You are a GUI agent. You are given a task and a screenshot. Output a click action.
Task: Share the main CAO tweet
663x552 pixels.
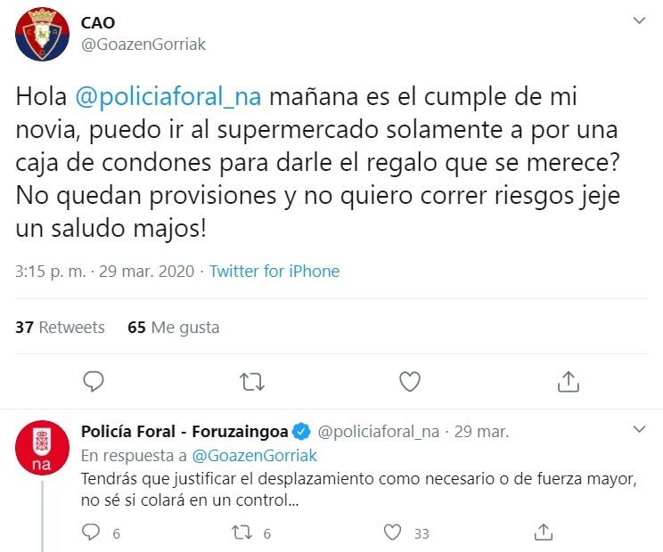pyautogui.click(x=567, y=382)
